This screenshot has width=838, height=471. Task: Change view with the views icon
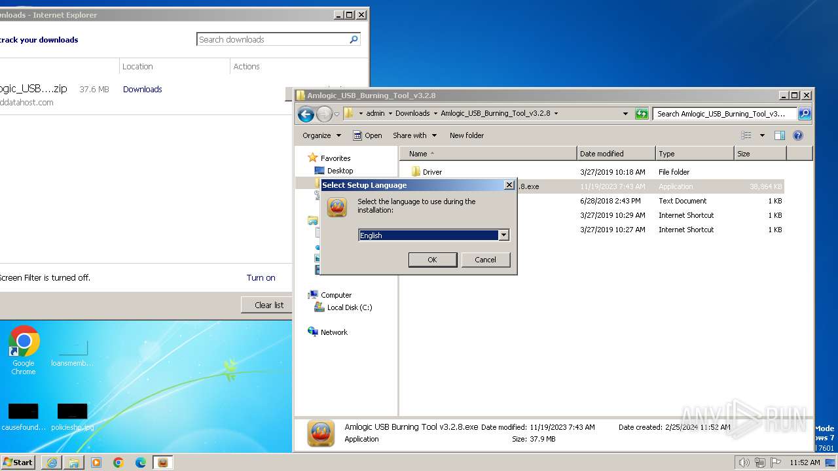click(x=746, y=135)
